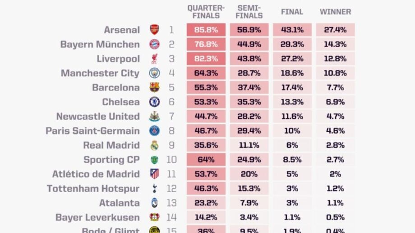Click the Chelsea club crest
The width and height of the screenshot is (415, 233).
point(154,102)
